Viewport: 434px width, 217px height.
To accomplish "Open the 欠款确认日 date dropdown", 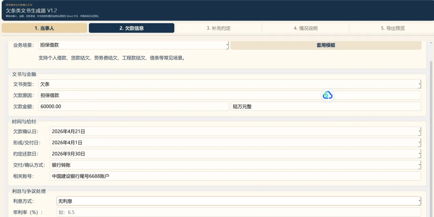I will click(x=235, y=131).
